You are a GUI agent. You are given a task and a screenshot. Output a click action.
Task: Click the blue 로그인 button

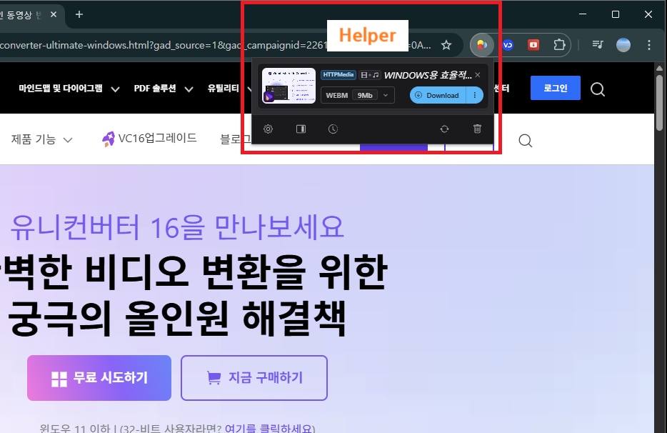555,88
